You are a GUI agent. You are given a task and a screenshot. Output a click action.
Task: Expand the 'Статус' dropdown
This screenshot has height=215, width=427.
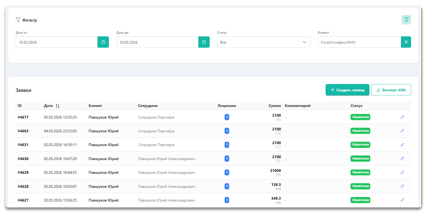pyautogui.click(x=263, y=42)
